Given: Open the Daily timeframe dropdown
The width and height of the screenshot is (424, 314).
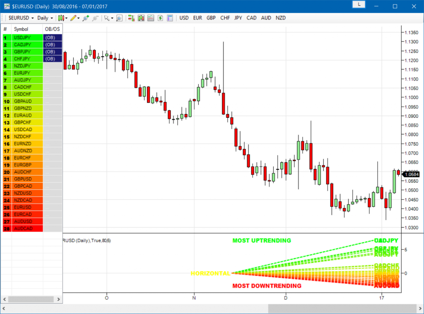Looking at the screenshot, I should coord(45,18).
